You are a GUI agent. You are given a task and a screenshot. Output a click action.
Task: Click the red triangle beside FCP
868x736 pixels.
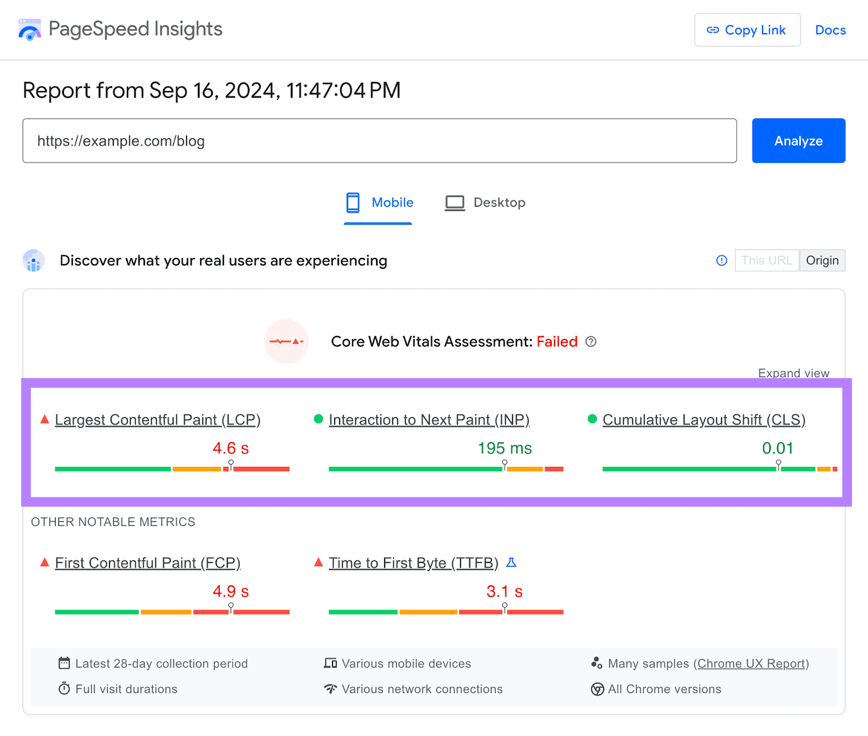(x=45, y=562)
